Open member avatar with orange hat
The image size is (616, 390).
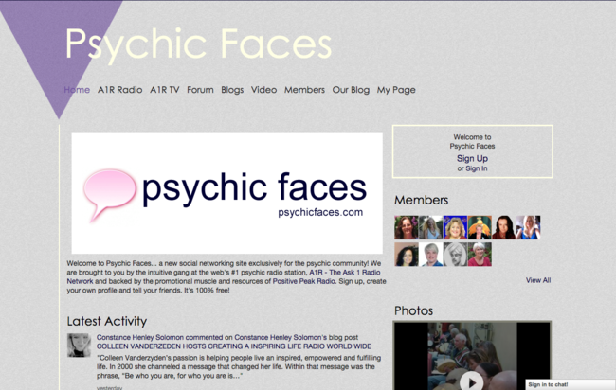(480, 227)
